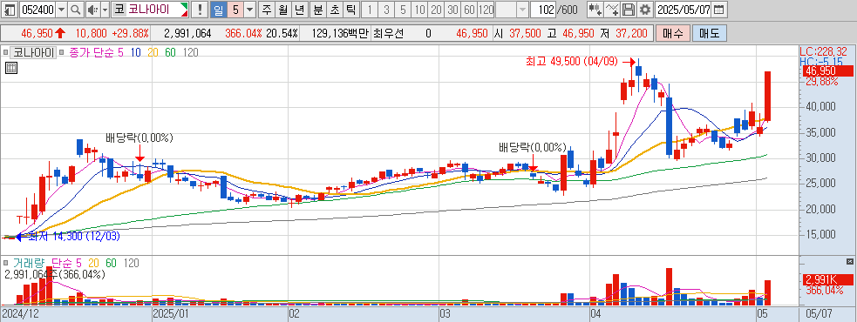
Task: Click the blue 매도 sell button
Action: pyautogui.click(x=710, y=33)
